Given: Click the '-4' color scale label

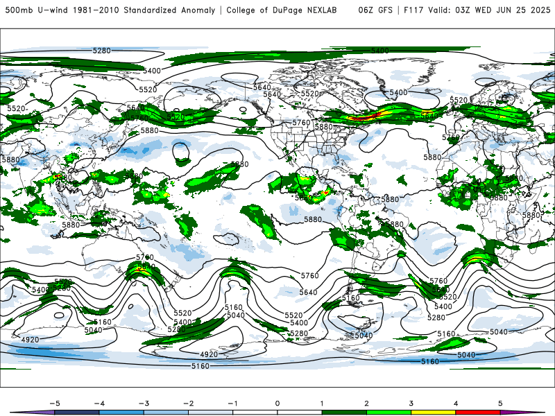Looking at the screenshot, I should click(99, 404).
